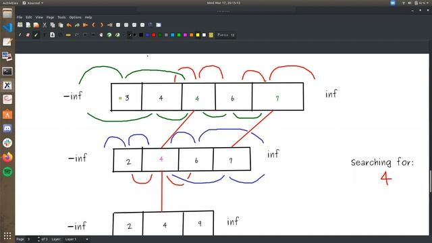Open the File menu
Image resolution: width=432 pixels, height=243 pixels.
click(x=20, y=18)
